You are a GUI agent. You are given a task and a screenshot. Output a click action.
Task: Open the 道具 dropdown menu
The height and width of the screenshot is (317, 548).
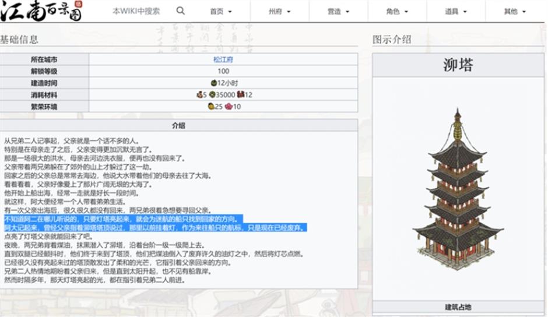click(x=456, y=12)
